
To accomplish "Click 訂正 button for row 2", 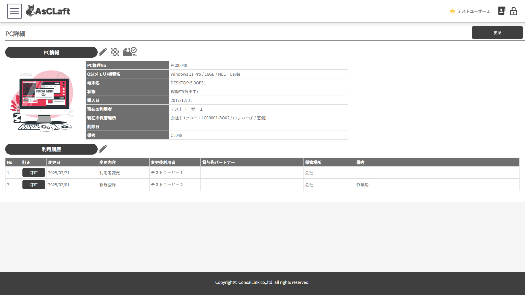I will [34, 185].
